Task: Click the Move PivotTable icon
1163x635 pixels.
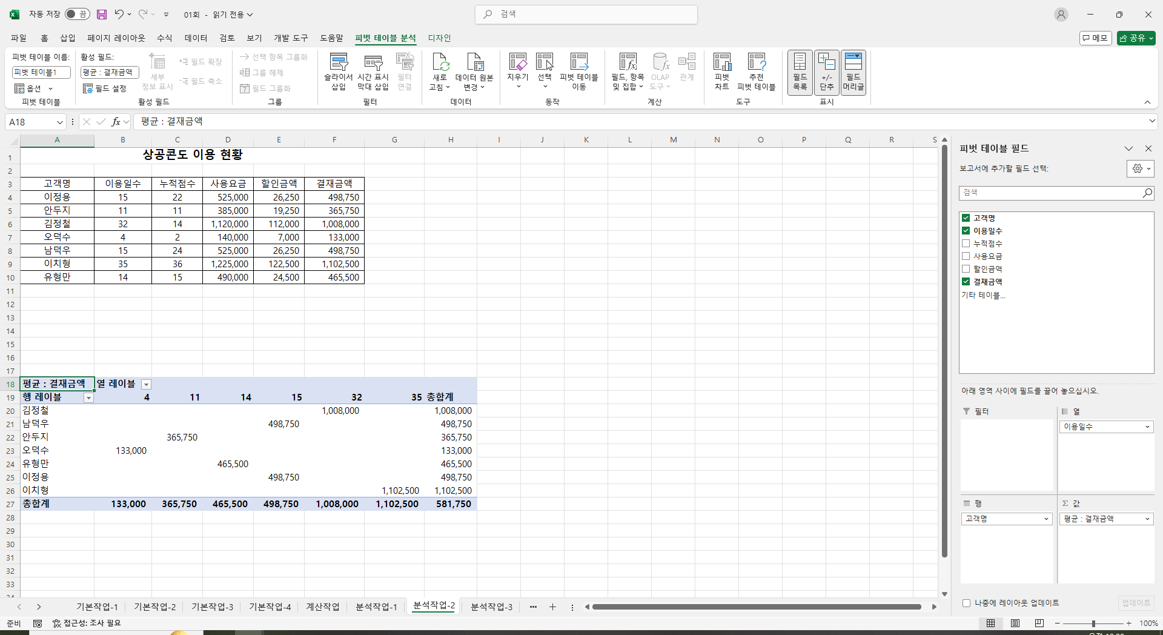Action: (x=578, y=62)
